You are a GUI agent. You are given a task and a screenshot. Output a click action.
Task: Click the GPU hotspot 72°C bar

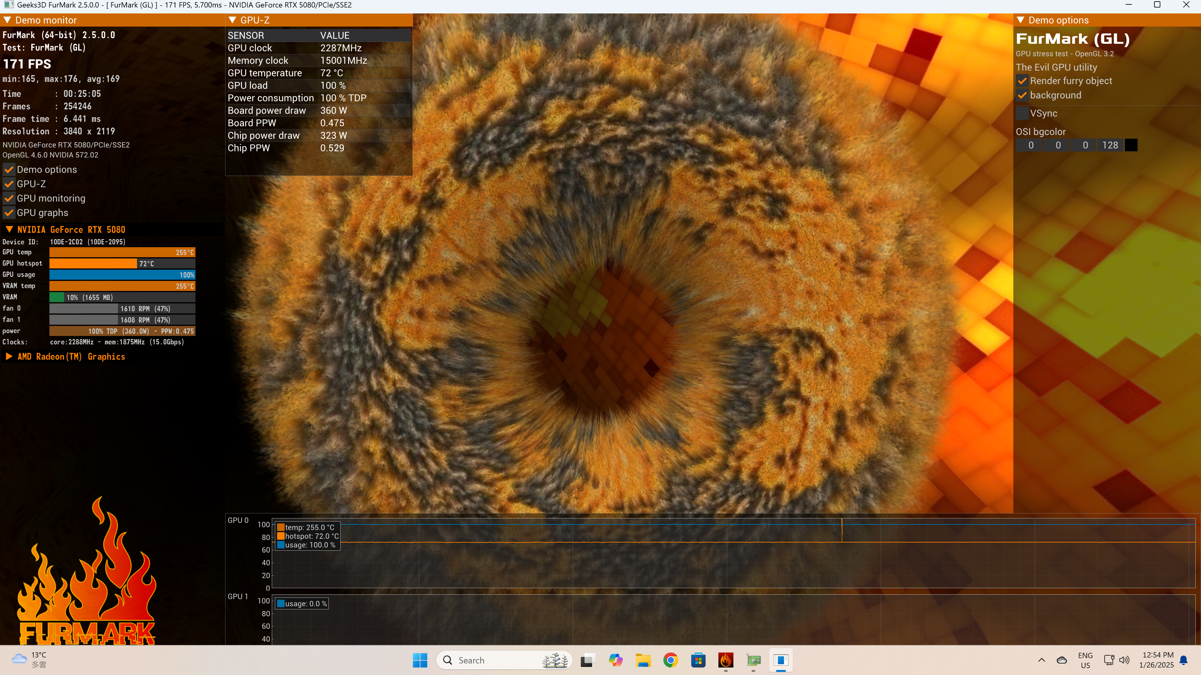click(x=122, y=264)
